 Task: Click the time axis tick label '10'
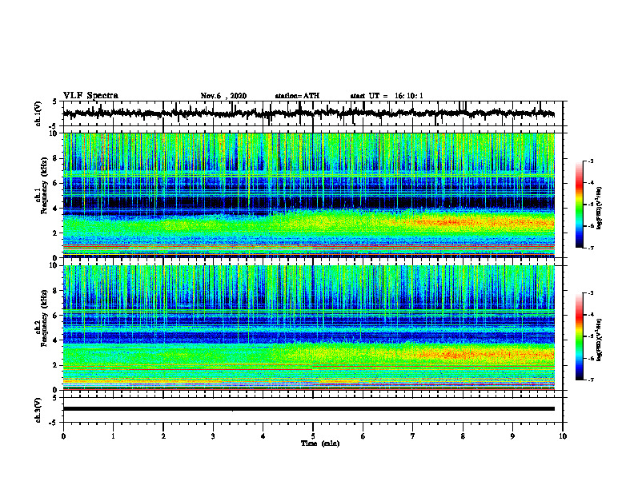pyautogui.click(x=563, y=436)
